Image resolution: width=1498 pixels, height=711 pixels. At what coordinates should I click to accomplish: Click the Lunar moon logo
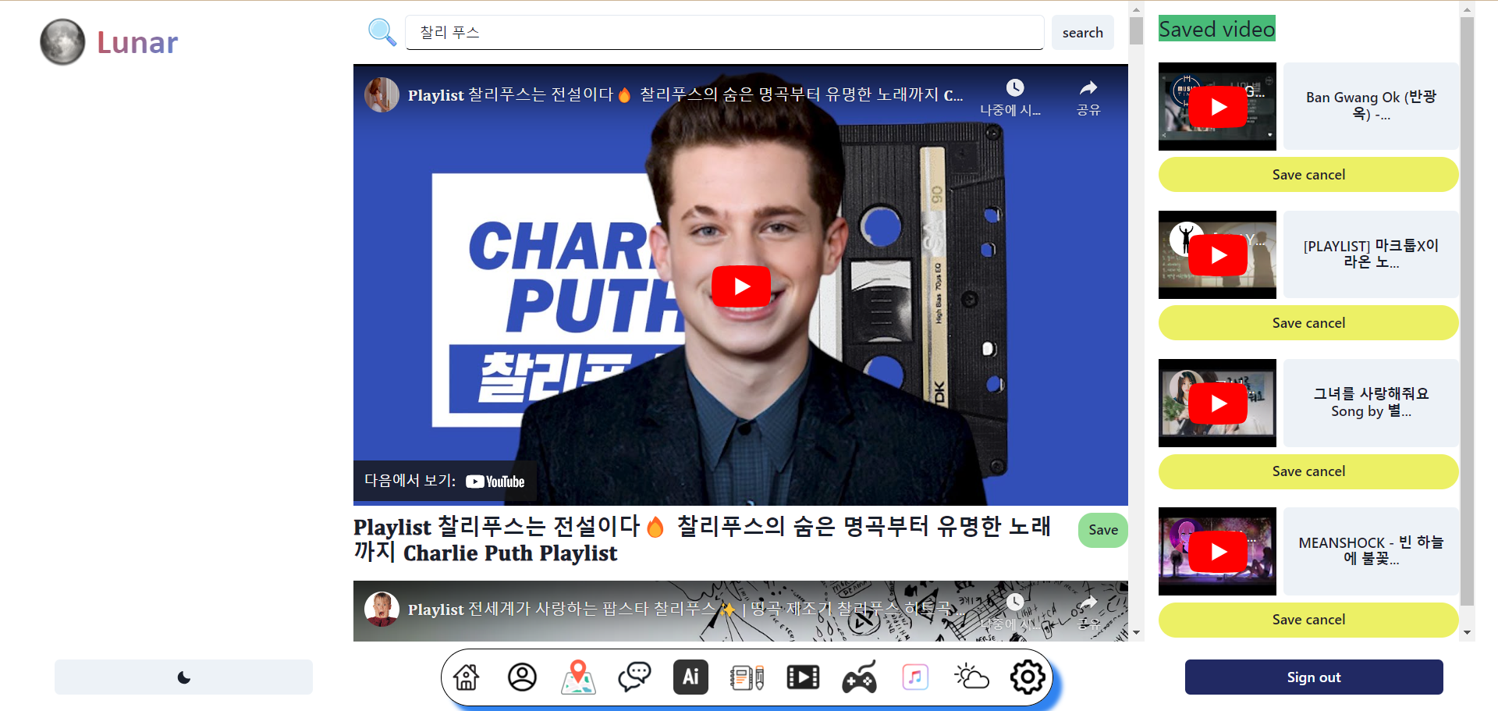(62, 41)
